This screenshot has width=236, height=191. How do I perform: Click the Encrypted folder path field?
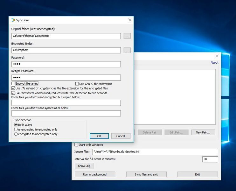point(66,50)
